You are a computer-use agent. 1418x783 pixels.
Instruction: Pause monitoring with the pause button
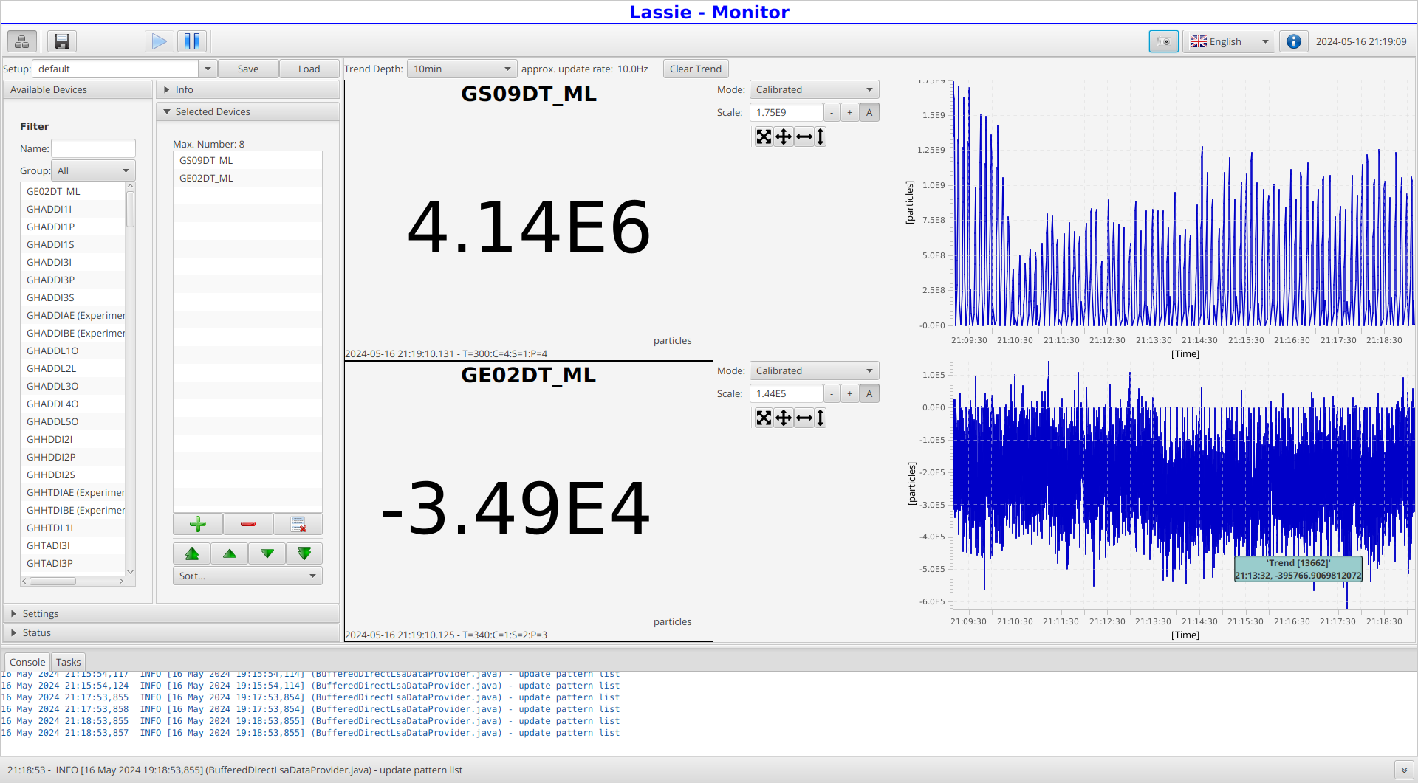[x=192, y=41]
